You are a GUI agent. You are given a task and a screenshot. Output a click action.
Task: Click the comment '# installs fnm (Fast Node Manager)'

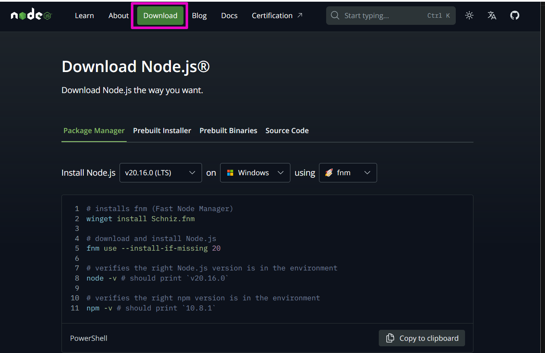160,209
